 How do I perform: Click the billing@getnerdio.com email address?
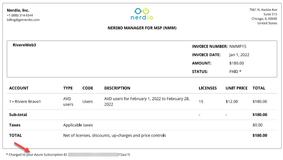coord(23,20)
